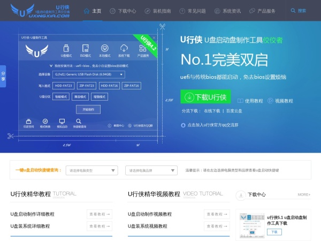
Task: Select U盘模式 icon in tool preview
Action: (66, 51)
